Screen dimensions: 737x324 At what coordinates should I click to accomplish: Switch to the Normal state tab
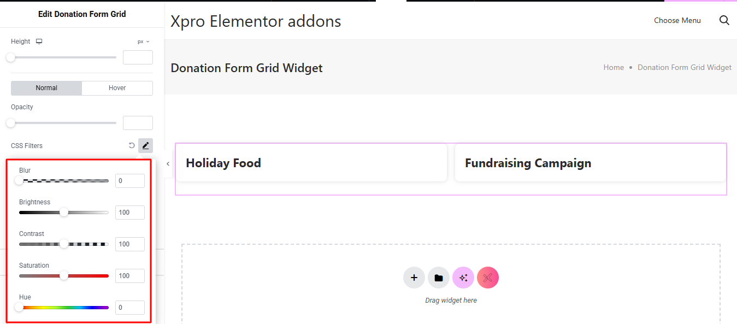[46, 88]
